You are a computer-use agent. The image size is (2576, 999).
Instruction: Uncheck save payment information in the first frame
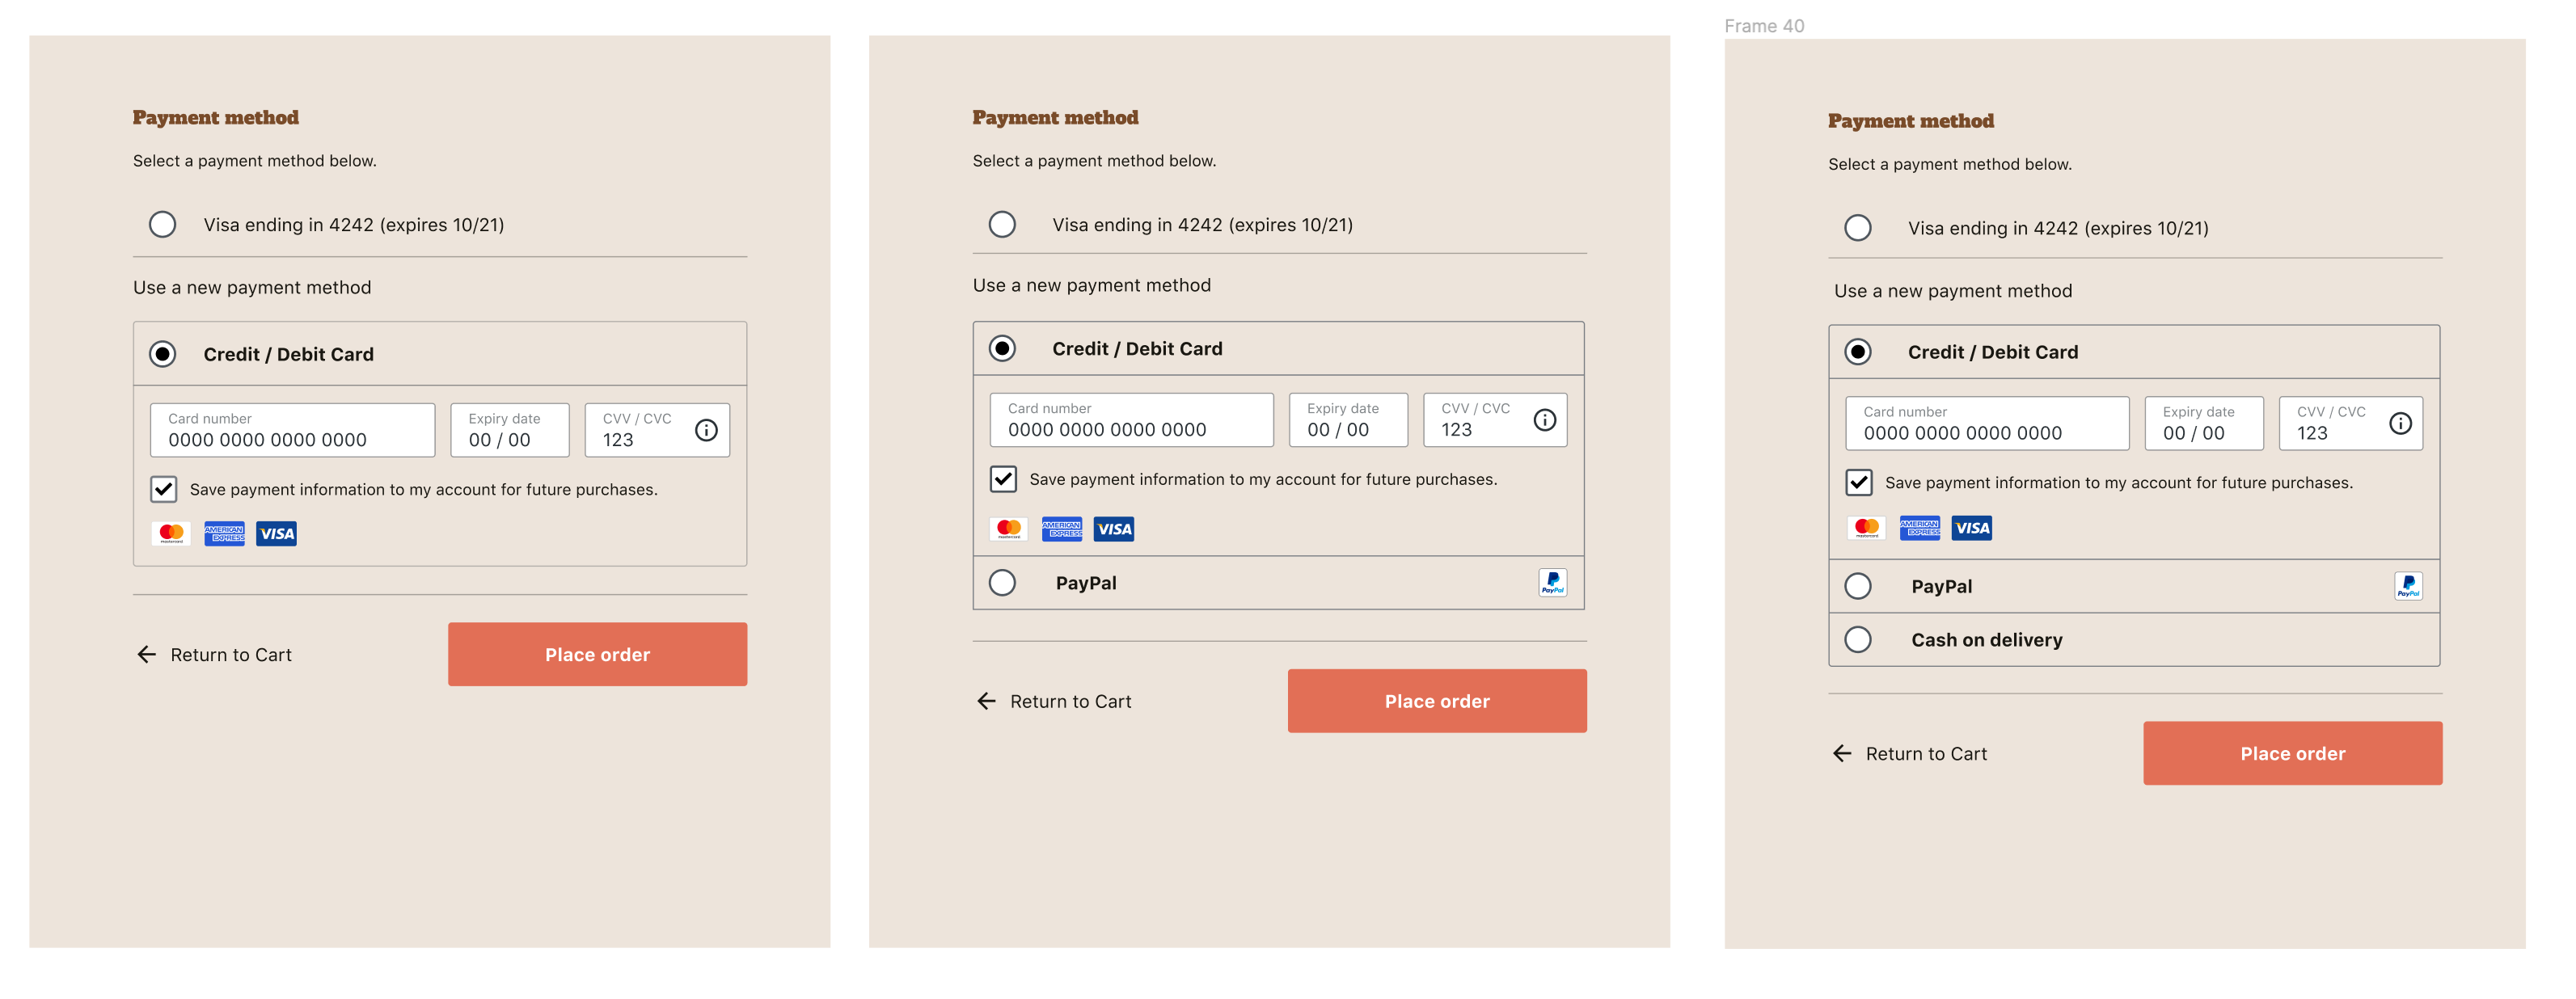164,489
